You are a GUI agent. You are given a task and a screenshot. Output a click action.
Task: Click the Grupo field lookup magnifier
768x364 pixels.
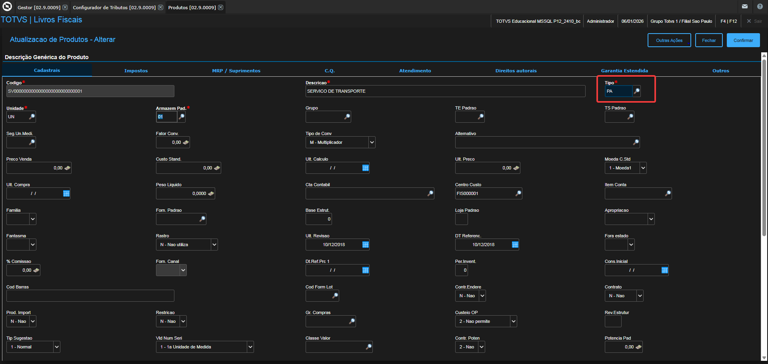pyautogui.click(x=347, y=117)
